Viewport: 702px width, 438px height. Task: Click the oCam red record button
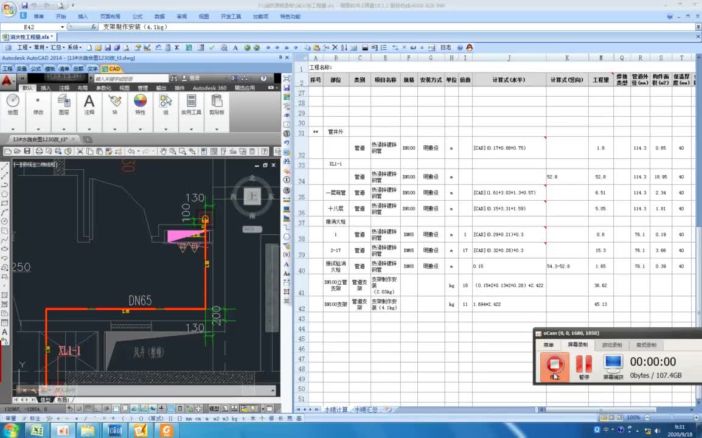tap(554, 367)
